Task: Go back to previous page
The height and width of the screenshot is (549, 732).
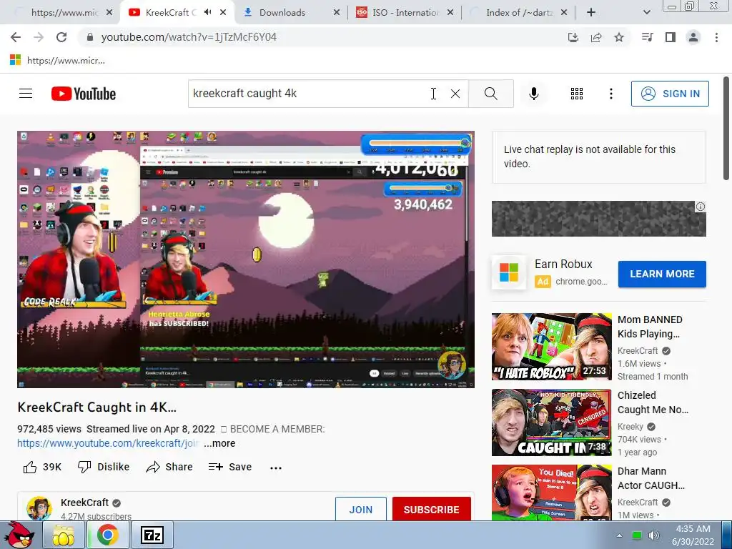Action: click(x=16, y=37)
